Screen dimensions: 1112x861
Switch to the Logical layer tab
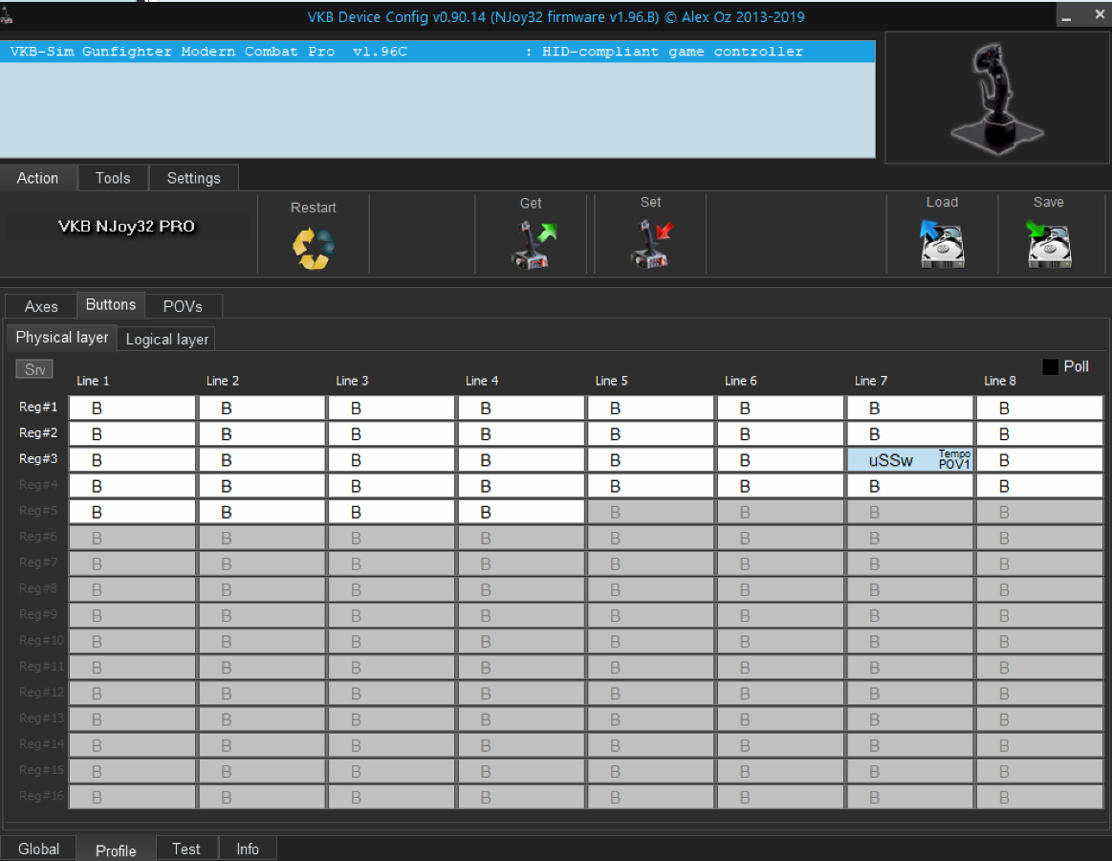[x=167, y=340]
